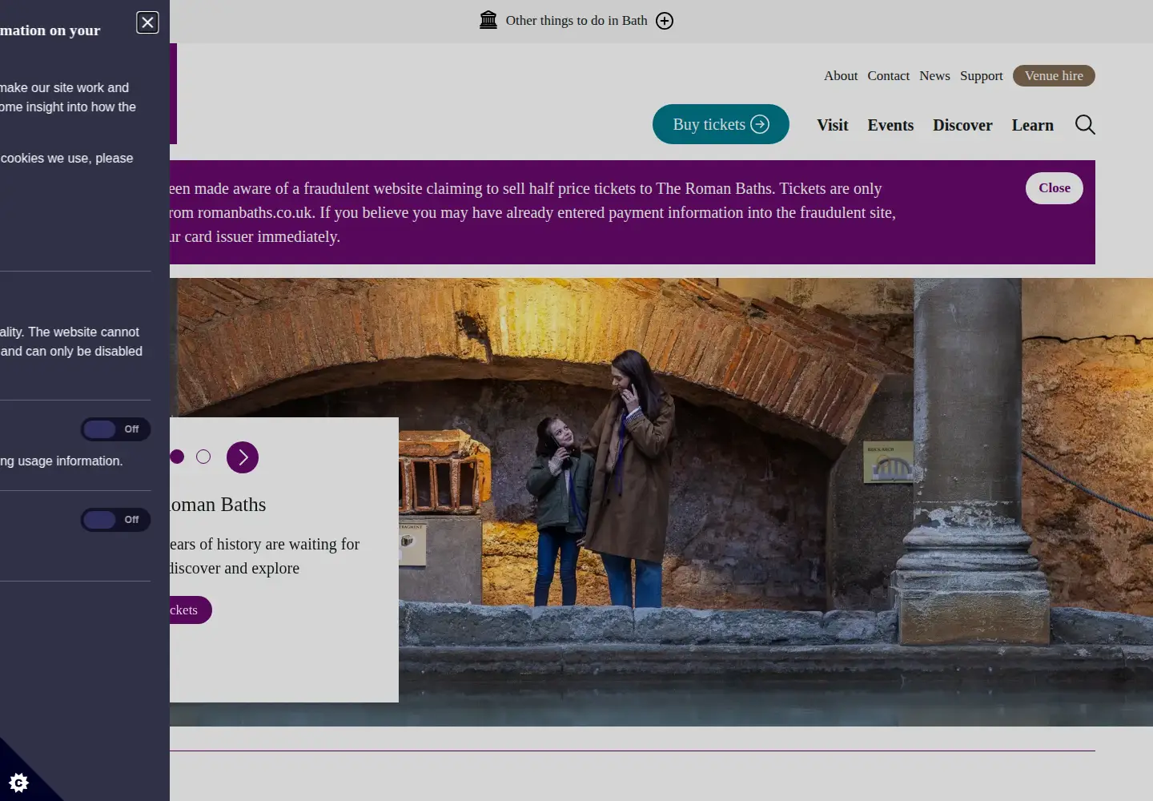
Task: Go to next carousel slide arrow
Action: (x=243, y=457)
